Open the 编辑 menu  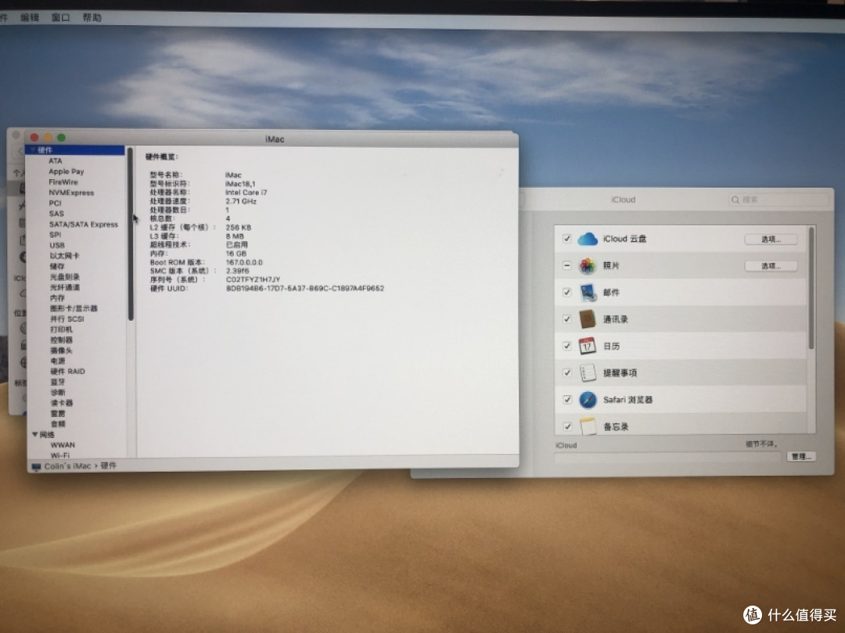pos(30,18)
